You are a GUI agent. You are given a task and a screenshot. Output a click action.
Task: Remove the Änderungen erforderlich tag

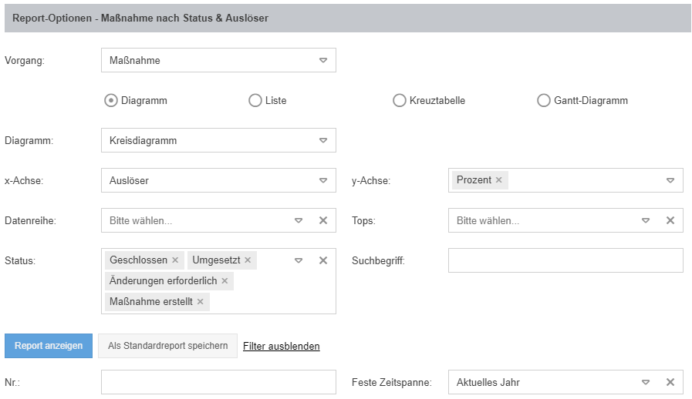click(x=224, y=281)
